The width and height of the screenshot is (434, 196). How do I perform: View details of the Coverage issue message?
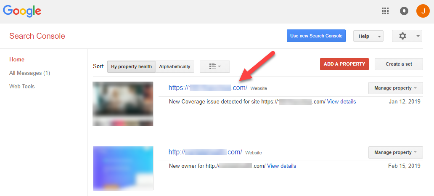[341, 102]
